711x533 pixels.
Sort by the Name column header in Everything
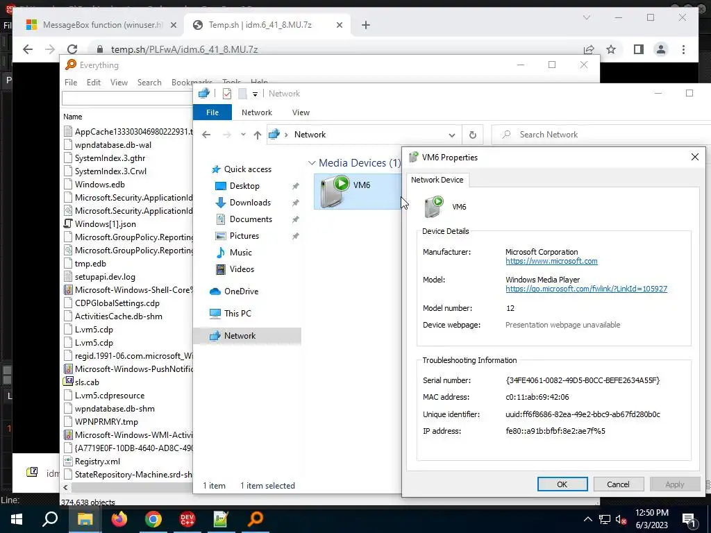pos(72,117)
